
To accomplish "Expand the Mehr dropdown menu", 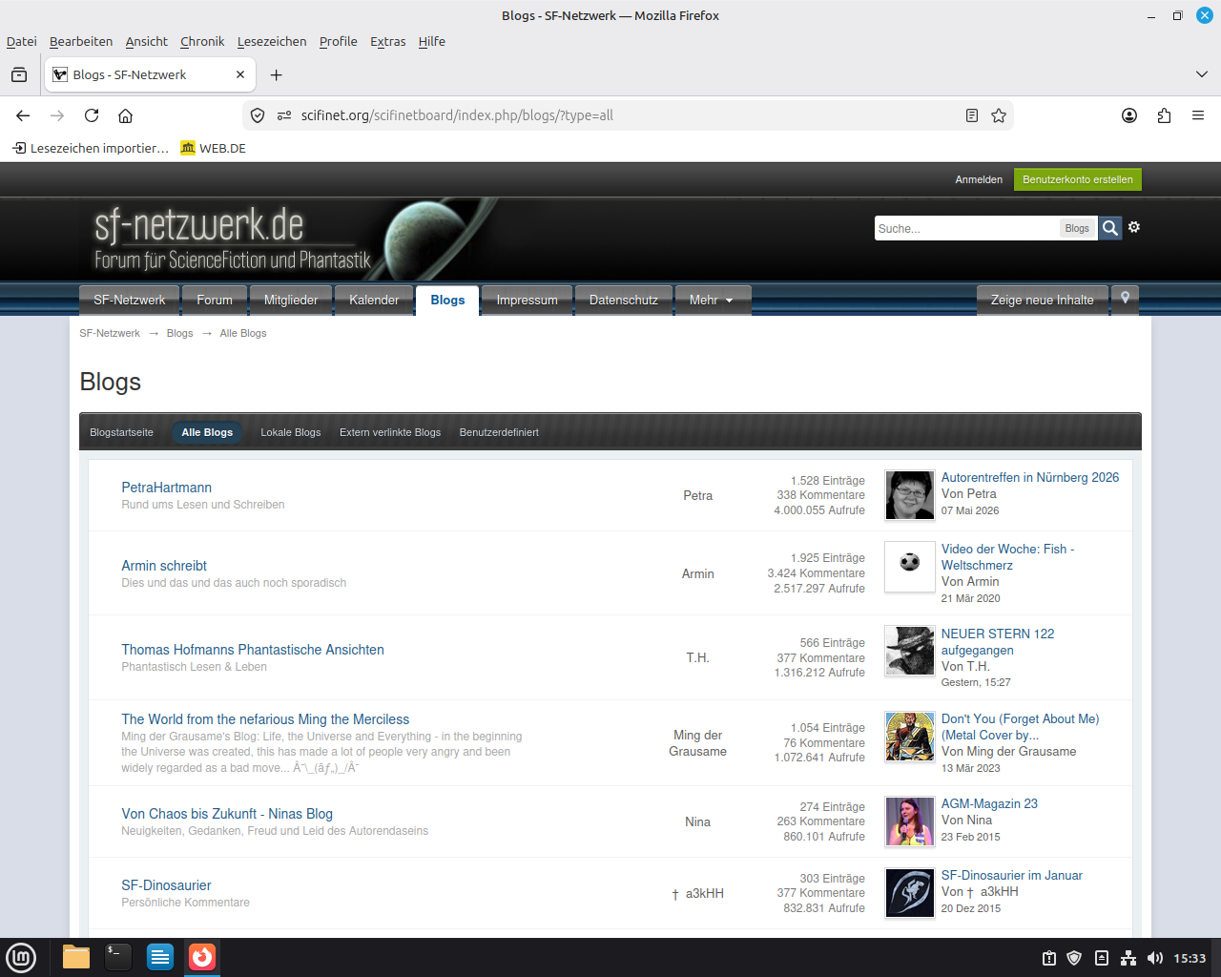I will coord(713,300).
